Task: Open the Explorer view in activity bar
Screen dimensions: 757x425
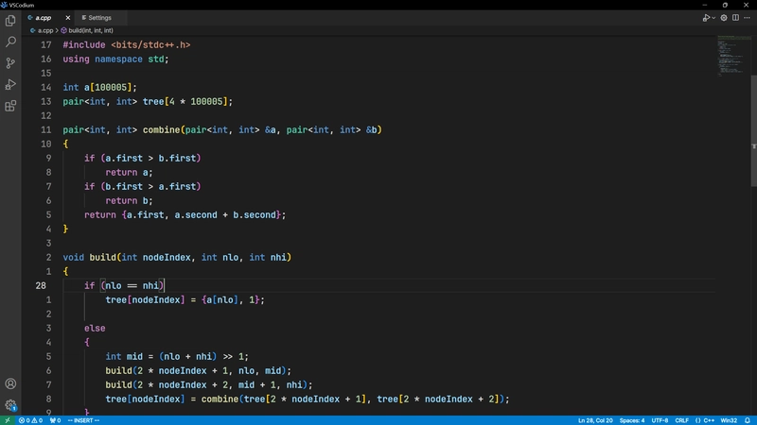Action: [11, 20]
